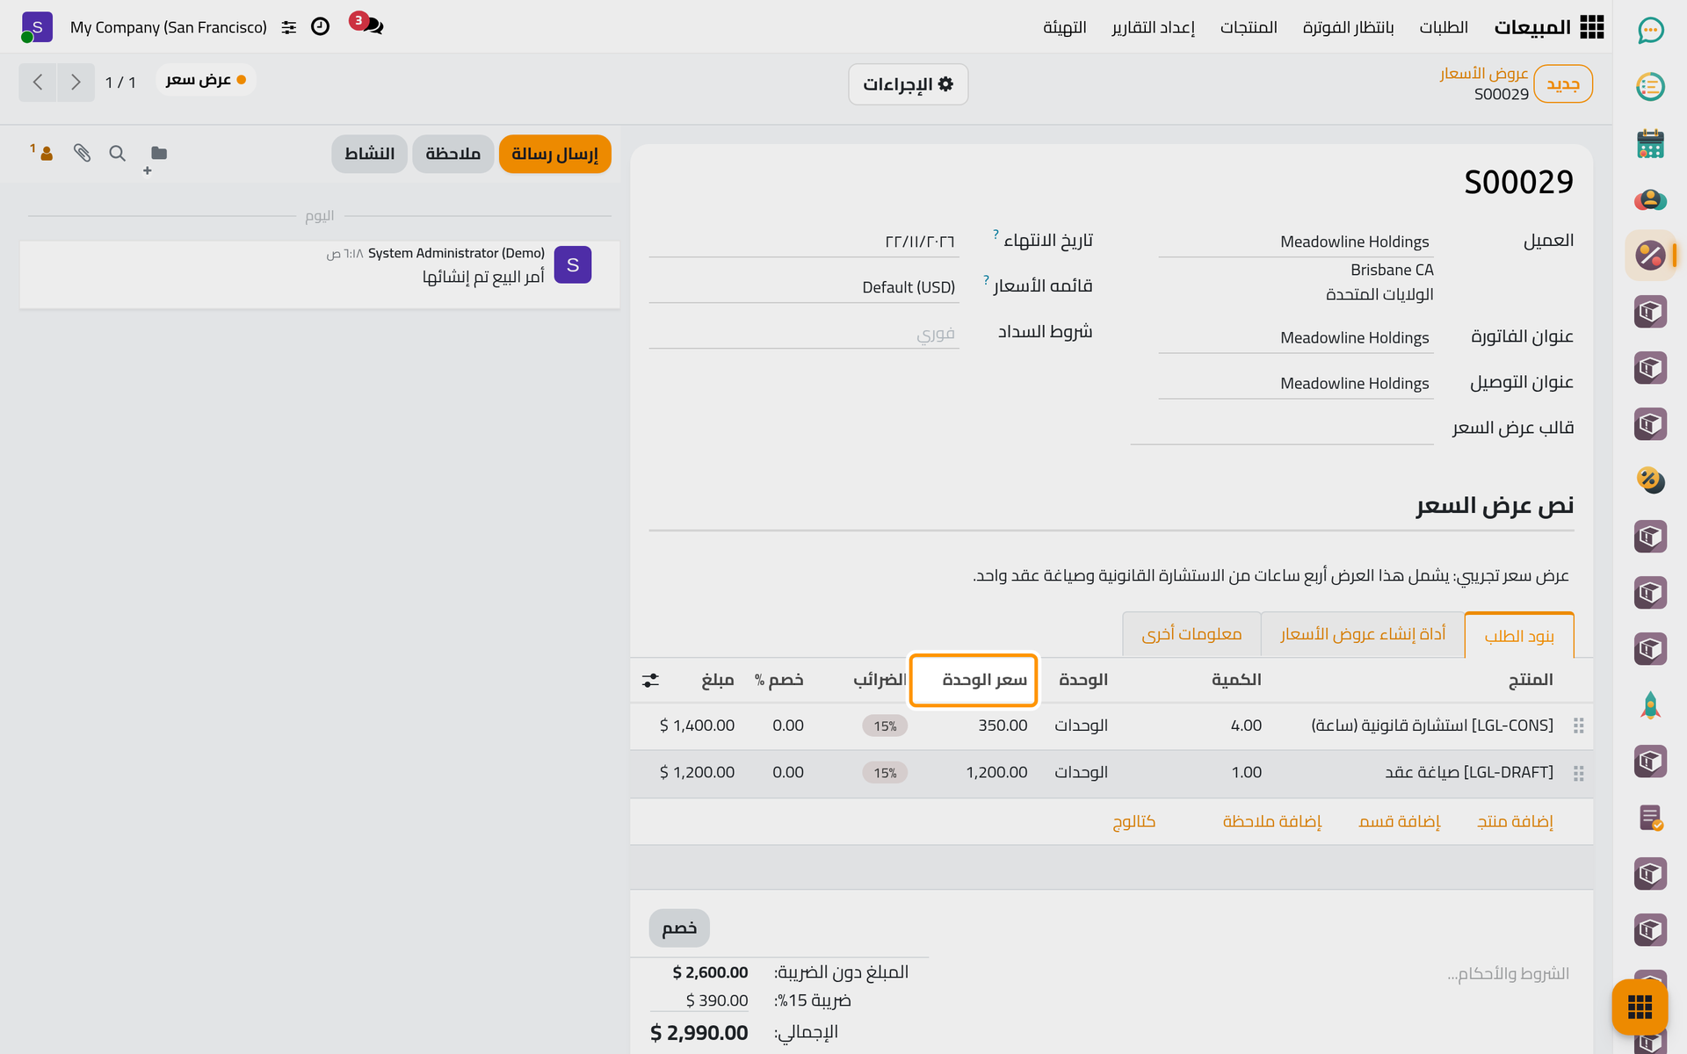Search messages with the magnifier icon
This screenshot has width=1687, height=1054.
(117, 154)
